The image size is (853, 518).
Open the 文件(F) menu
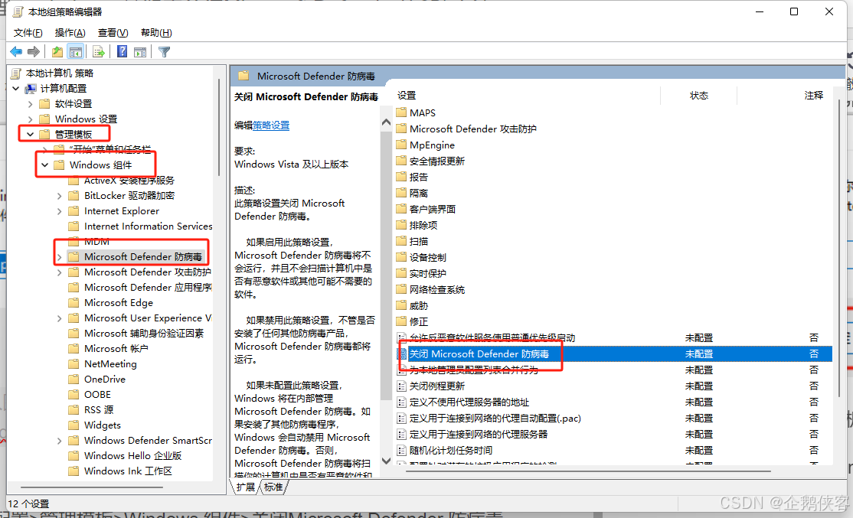pyautogui.click(x=28, y=33)
